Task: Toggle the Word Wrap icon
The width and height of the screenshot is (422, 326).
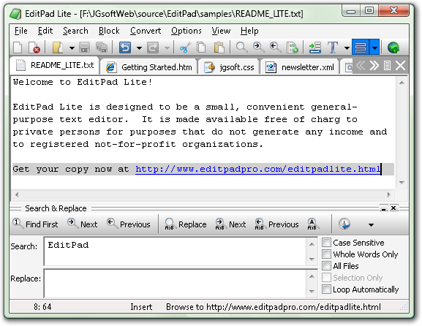Action: tap(361, 48)
